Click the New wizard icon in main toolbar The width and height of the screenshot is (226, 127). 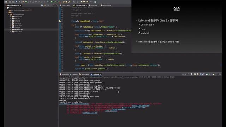click(6, 2)
